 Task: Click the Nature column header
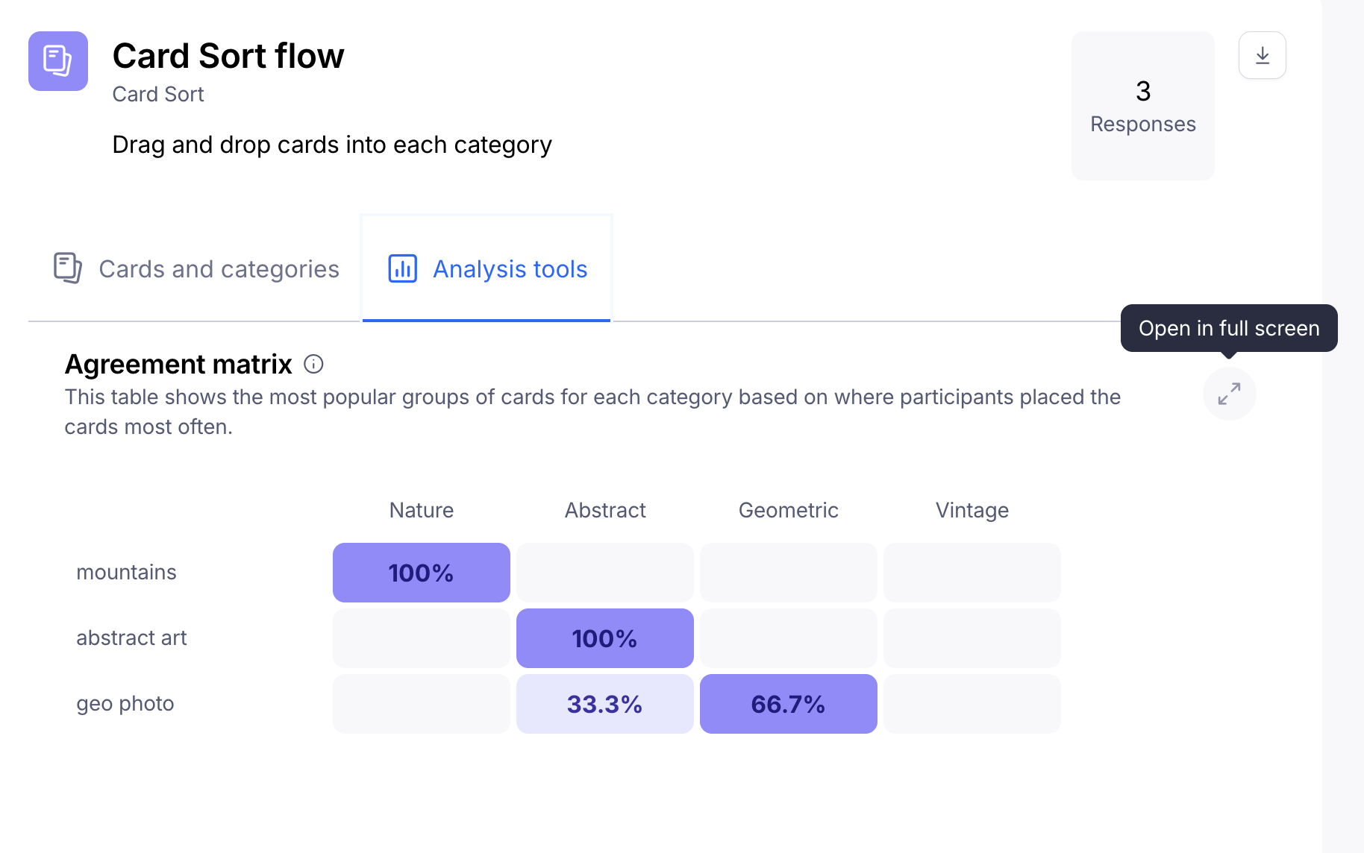pos(422,510)
